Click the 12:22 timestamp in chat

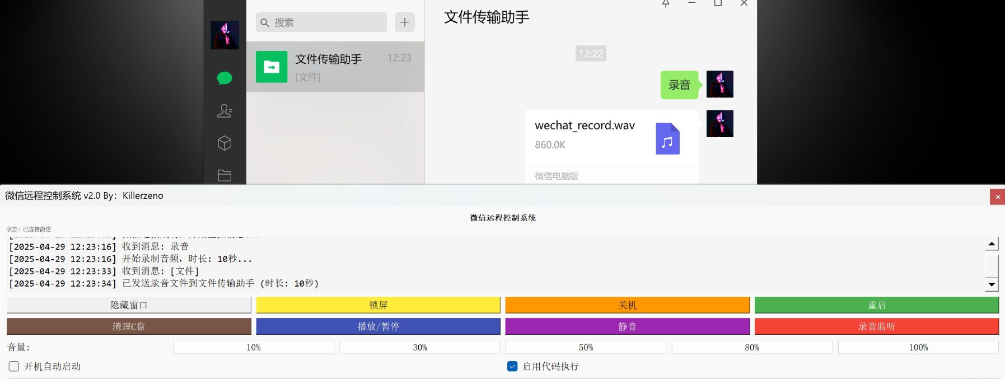pos(591,54)
